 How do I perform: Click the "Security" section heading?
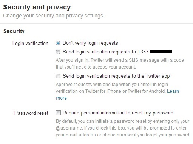[14, 31]
